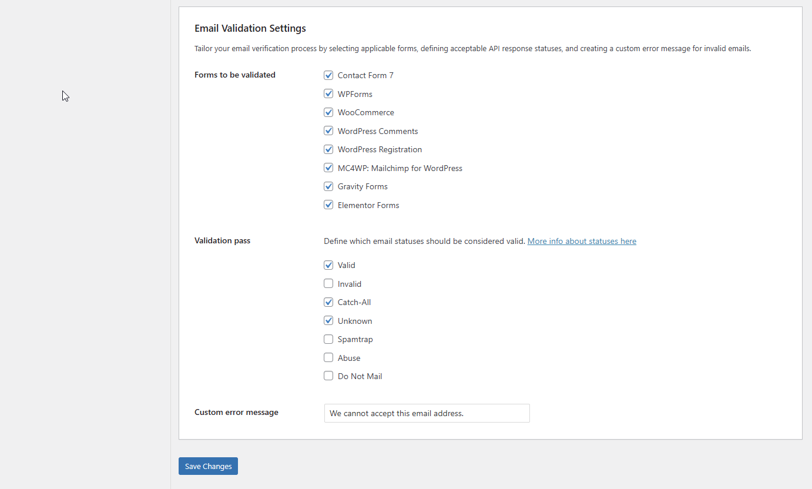Uncheck the Contact Form 7 checkbox

[x=328, y=75]
